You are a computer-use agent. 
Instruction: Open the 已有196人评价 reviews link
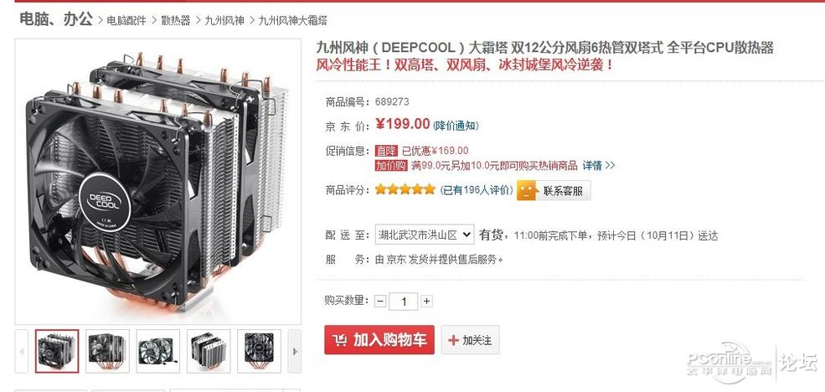point(477,190)
